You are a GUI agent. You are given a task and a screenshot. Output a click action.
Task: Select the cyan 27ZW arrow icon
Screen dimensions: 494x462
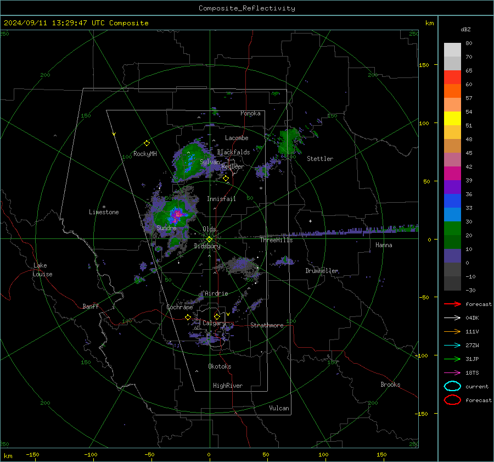[x=452, y=346]
